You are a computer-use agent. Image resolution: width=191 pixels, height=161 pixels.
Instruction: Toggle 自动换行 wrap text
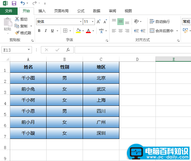point(160,21)
